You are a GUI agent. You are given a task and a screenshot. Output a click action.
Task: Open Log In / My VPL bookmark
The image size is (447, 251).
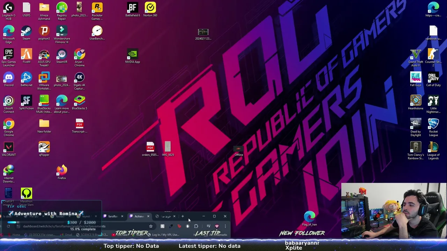(163, 235)
